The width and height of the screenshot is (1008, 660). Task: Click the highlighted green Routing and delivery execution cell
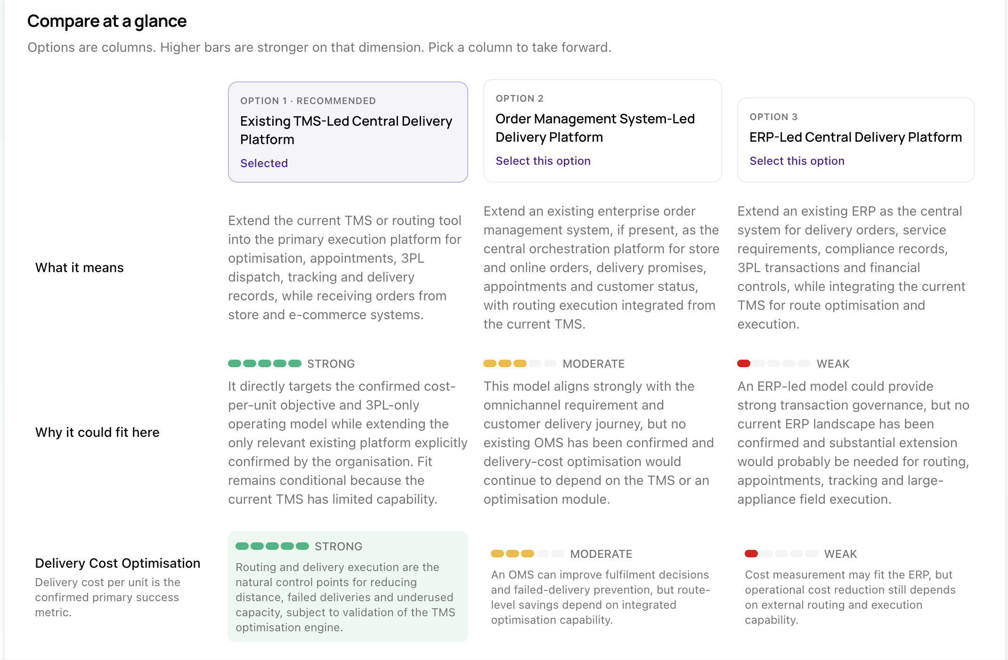click(x=348, y=587)
